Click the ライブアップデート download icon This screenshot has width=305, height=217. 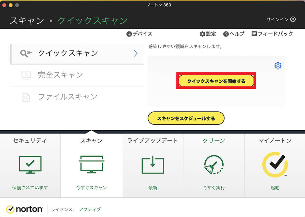pyautogui.click(x=152, y=165)
